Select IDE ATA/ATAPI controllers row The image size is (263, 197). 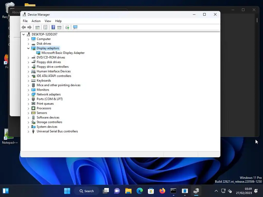point(54,76)
